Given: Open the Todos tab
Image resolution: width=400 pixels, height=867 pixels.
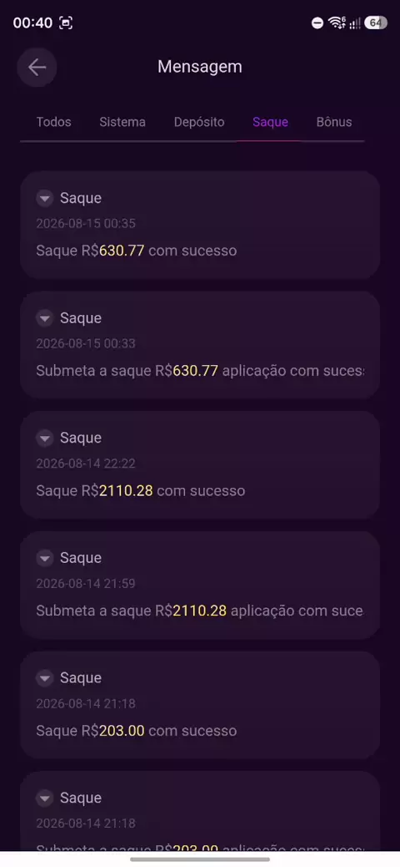Looking at the screenshot, I should pos(53,122).
